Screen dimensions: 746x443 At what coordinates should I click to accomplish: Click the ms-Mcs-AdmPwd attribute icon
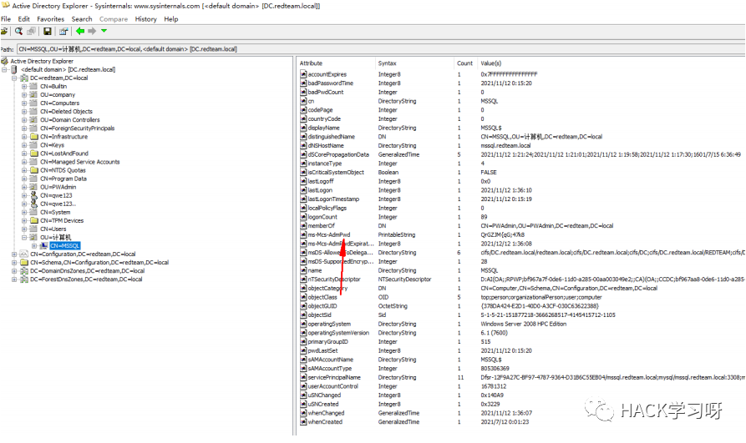pyautogui.click(x=303, y=234)
